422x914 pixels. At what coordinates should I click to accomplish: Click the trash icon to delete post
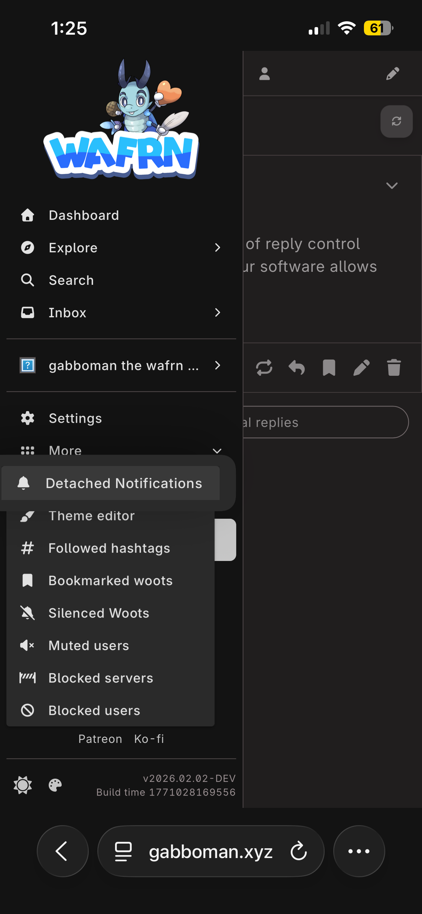394,368
